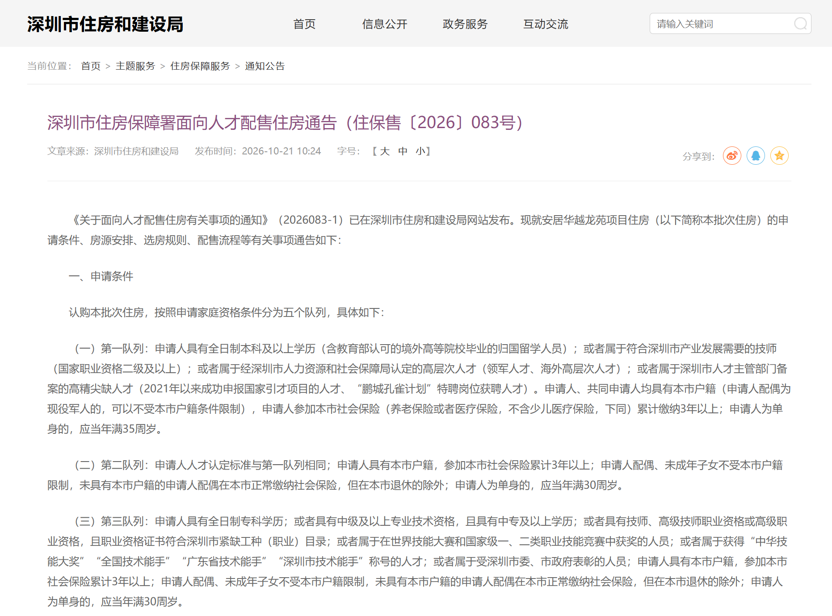
Task: Open 通知公告 breadcrumb link
Action: pos(265,66)
